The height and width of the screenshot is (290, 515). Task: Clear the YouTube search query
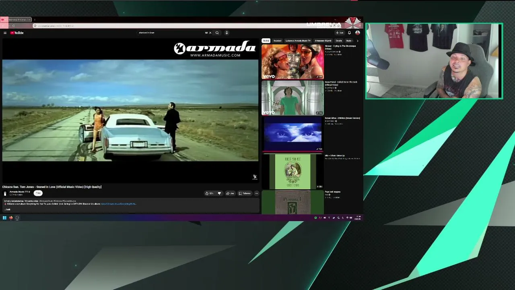point(210,33)
